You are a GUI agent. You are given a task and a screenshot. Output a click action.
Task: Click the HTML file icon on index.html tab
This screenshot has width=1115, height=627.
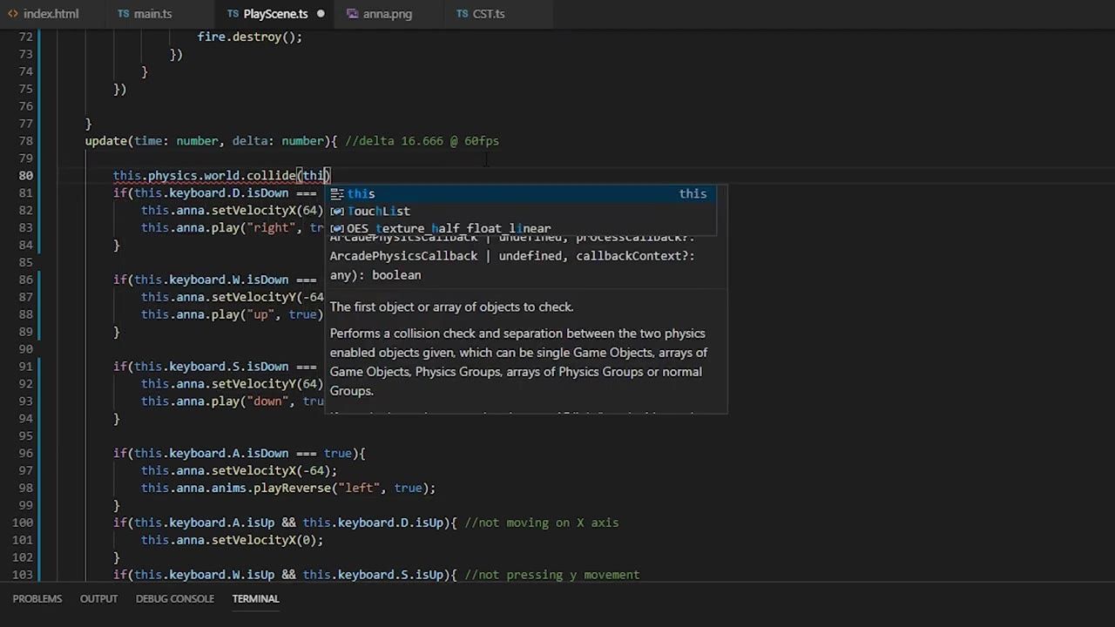(x=13, y=14)
